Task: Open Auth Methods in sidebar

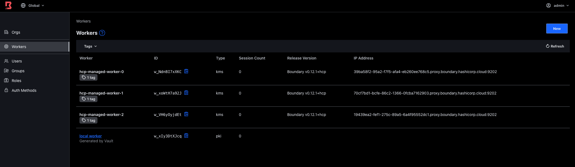Action: (x=24, y=90)
